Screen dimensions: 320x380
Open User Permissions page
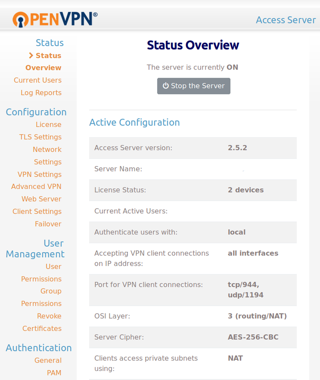(x=42, y=273)
